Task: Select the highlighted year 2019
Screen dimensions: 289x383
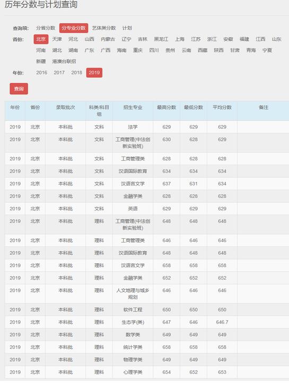Action: pos(94,72)
